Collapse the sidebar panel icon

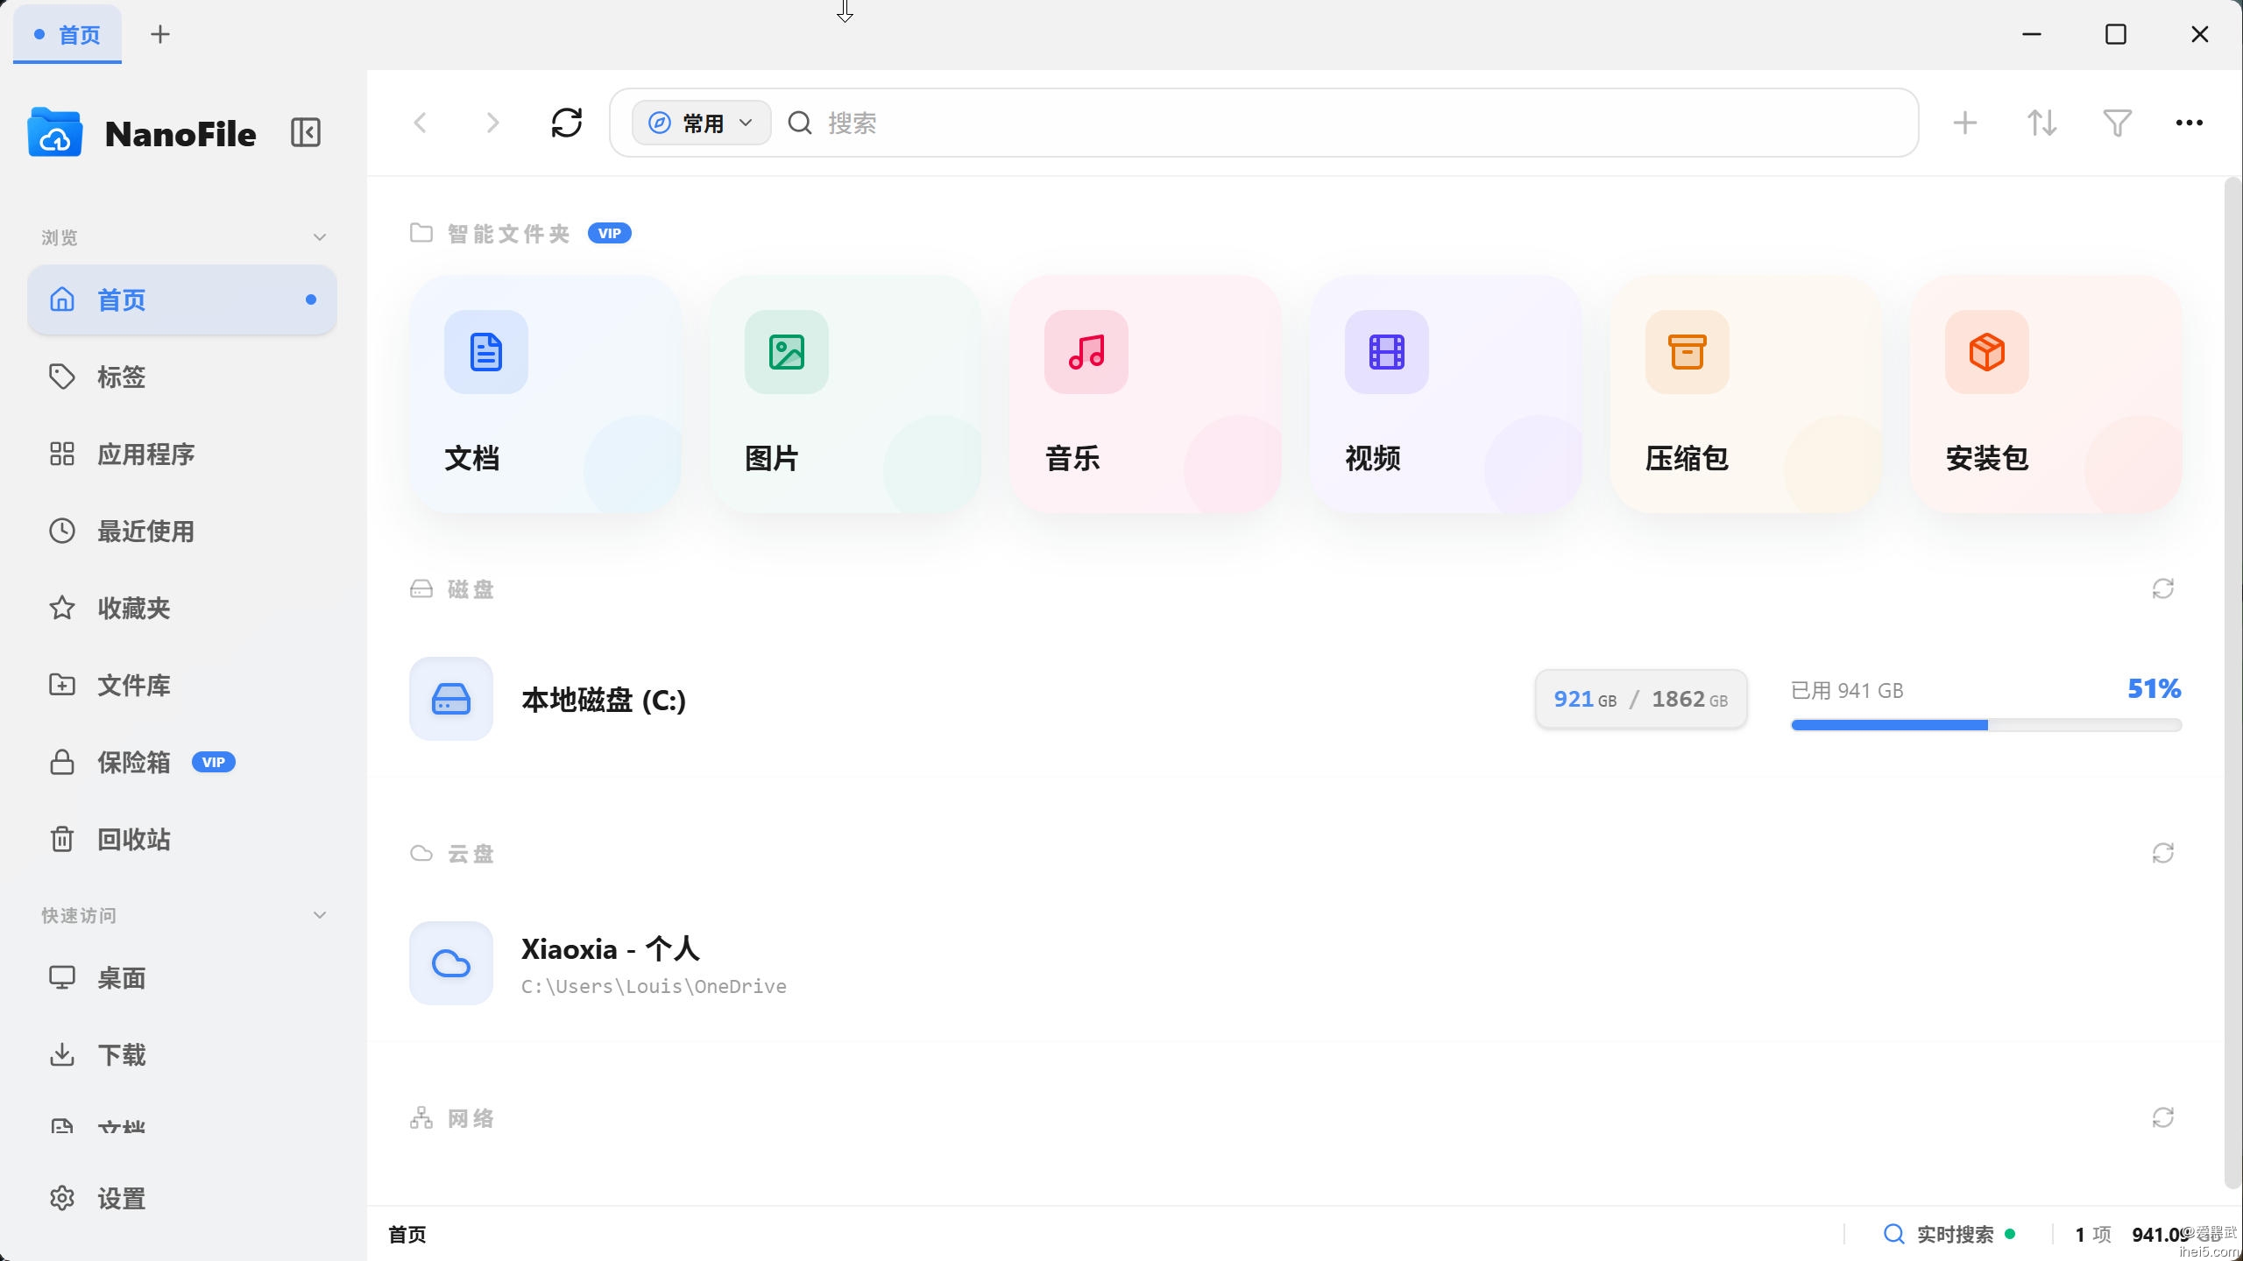[x=306, y=133]
